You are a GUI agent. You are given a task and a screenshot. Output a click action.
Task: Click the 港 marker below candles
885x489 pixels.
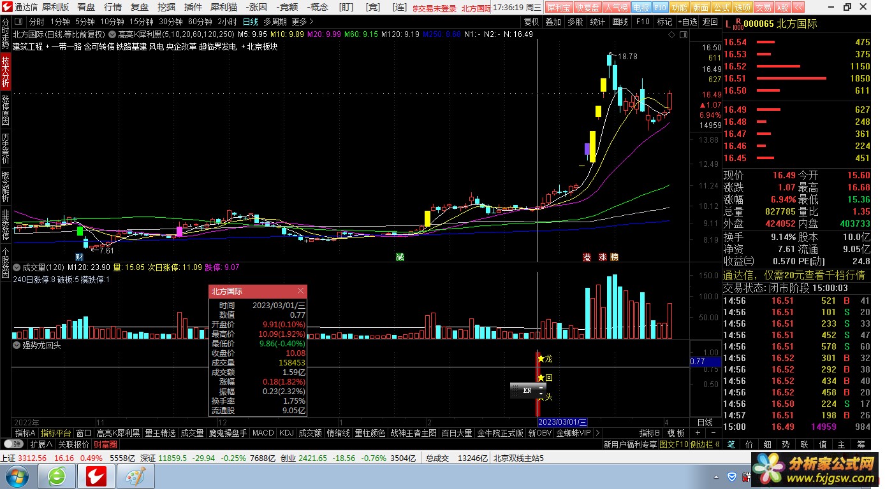tap(587, 257)
